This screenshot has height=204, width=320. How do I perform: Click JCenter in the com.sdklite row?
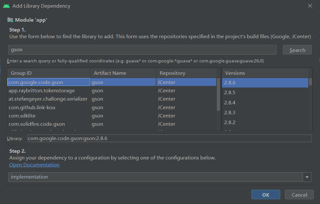tap(166, 116)
